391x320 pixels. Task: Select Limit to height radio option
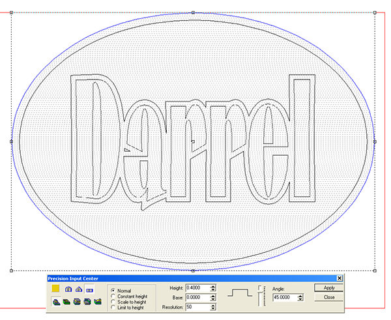click(113, 308)
